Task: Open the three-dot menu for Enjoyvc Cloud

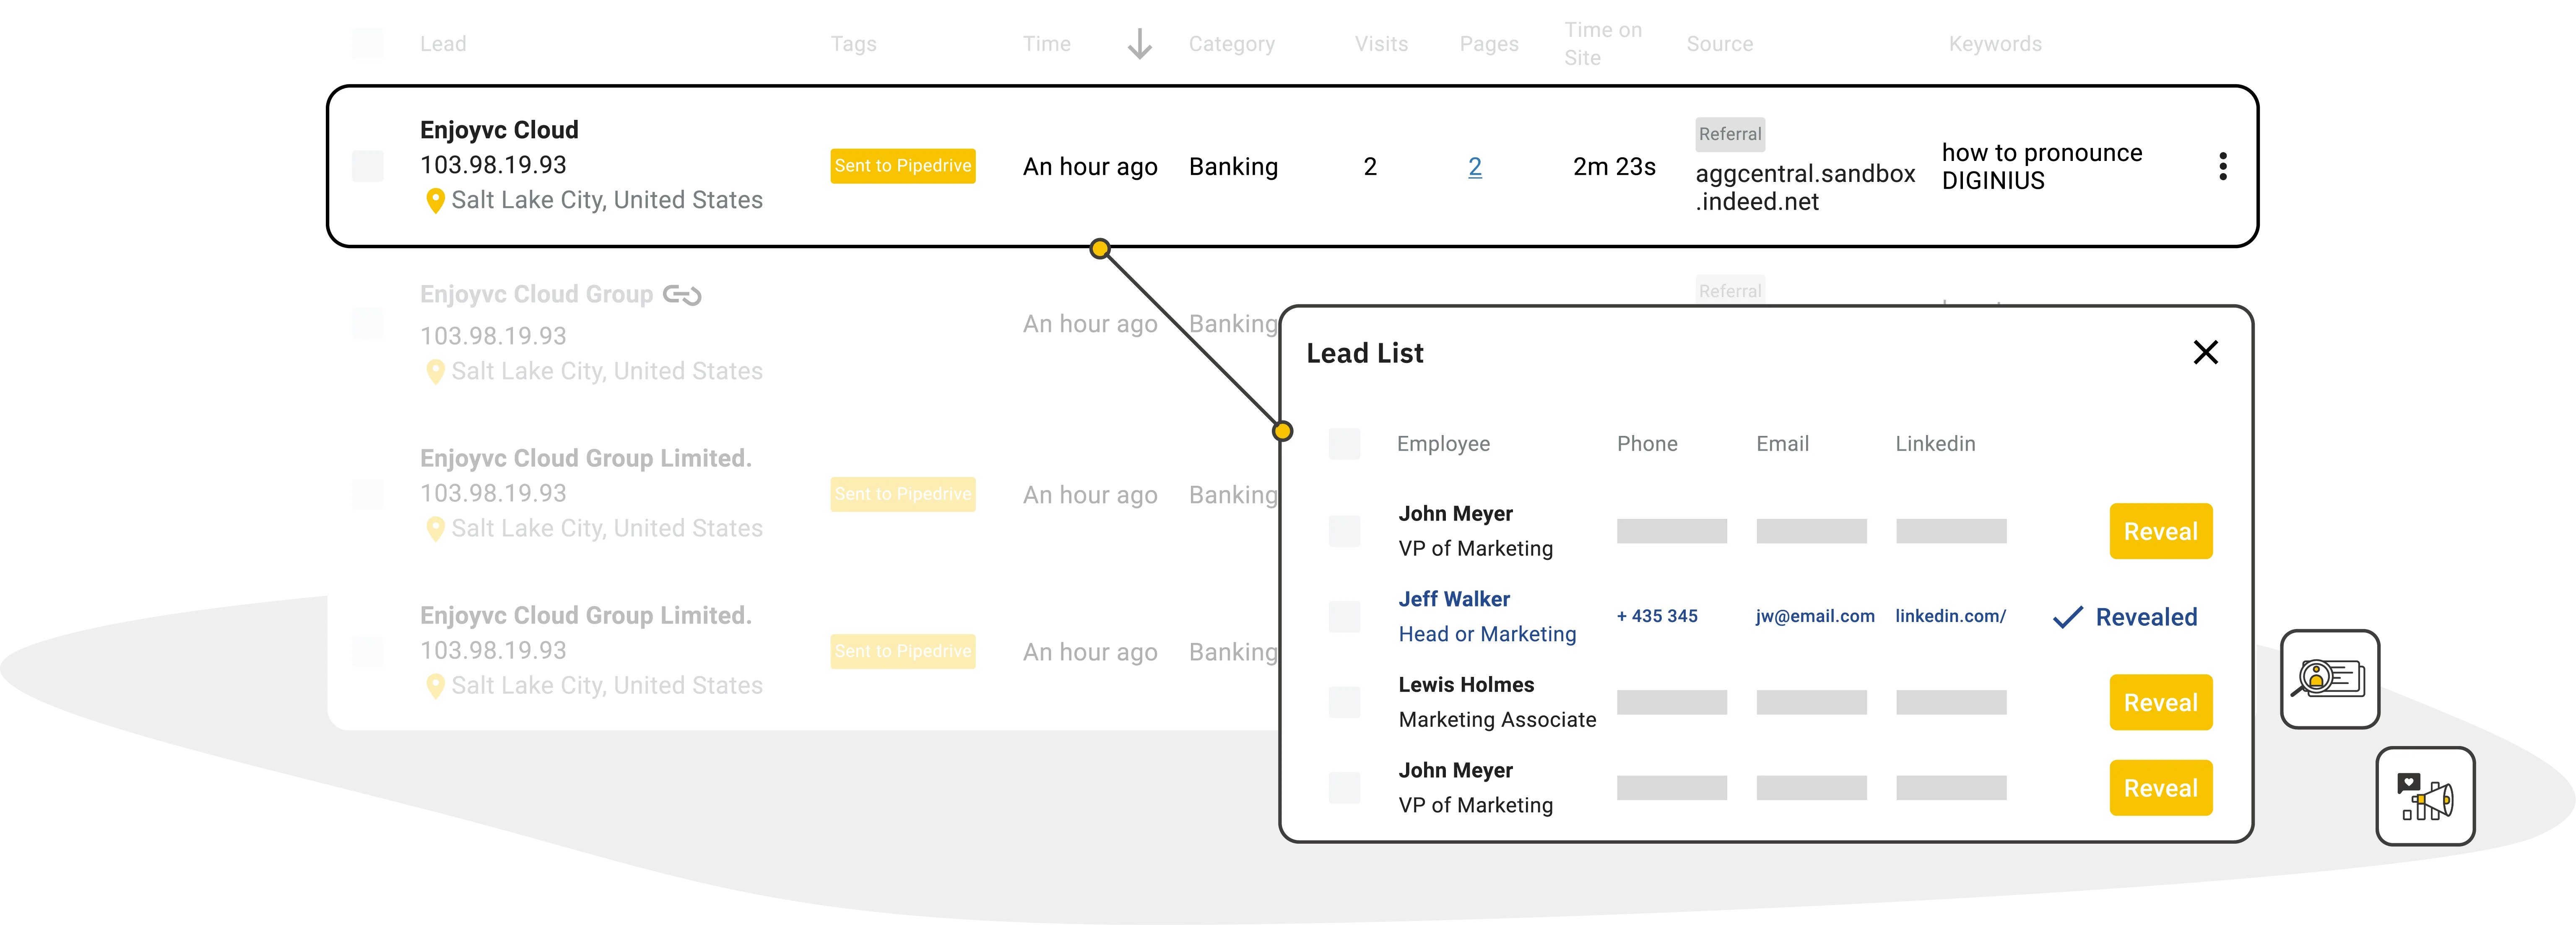Action: point(2222,167)
